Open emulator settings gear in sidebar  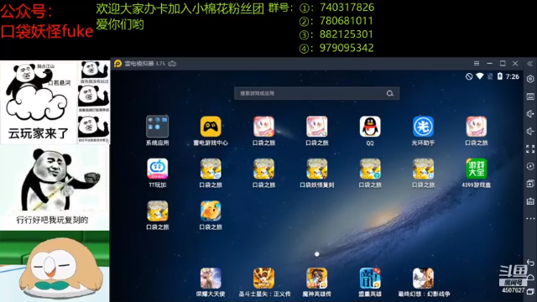tap(530, 79)
